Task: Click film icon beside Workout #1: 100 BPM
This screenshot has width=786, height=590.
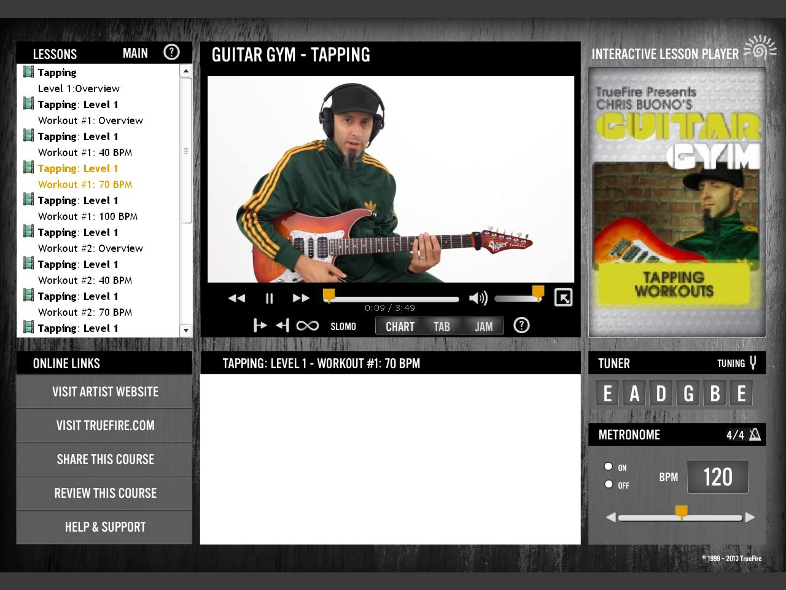Action: point(28,199)
